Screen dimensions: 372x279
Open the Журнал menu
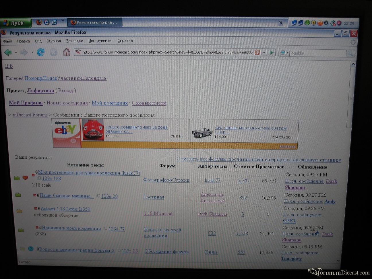[x=54, y=41]
